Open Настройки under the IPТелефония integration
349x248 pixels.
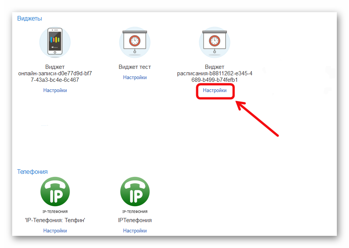coord(135,231)
